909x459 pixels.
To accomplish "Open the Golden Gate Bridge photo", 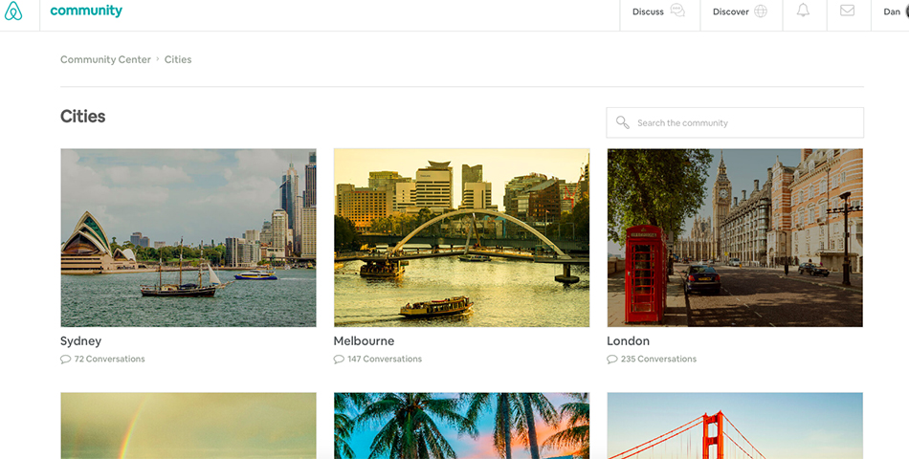I will coord(735,426).
